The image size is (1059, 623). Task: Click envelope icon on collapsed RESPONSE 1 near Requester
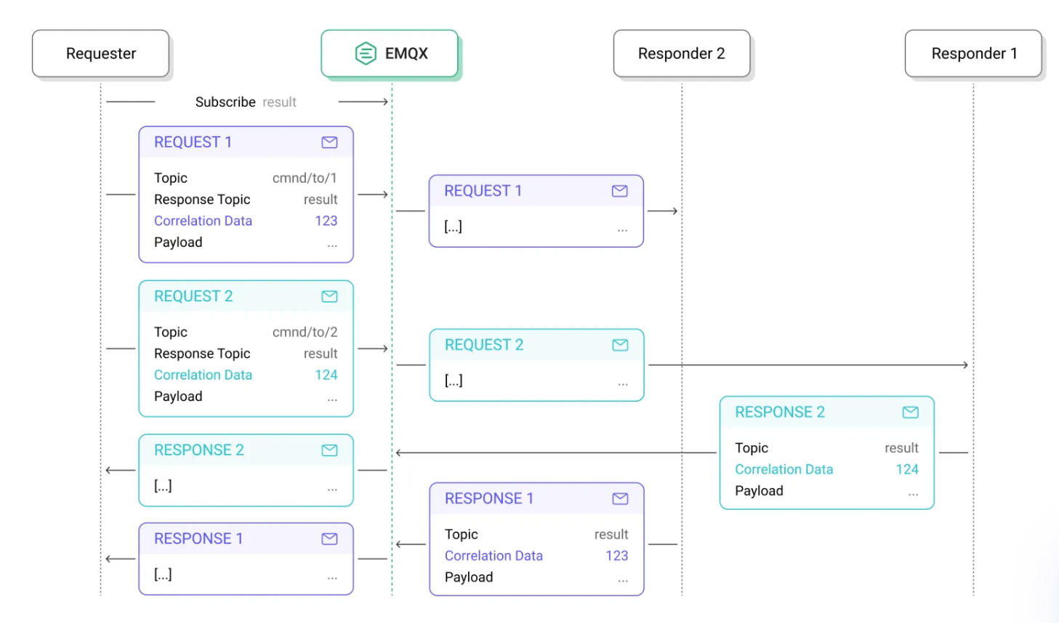click(x=329, y=539)
